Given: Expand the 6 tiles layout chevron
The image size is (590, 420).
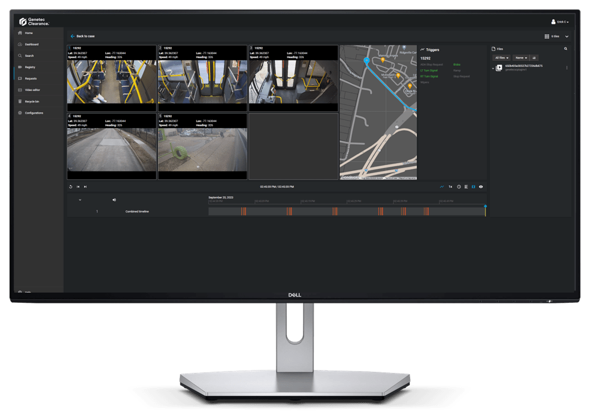Looking at the screenshot, I should coord(567,36).
